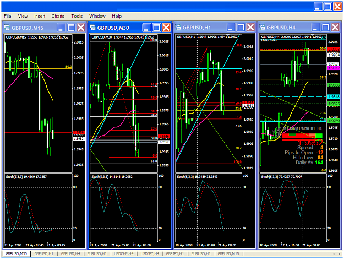Open the View menu
The width and height of the screenshot is (344, 259).
[23, 16]
